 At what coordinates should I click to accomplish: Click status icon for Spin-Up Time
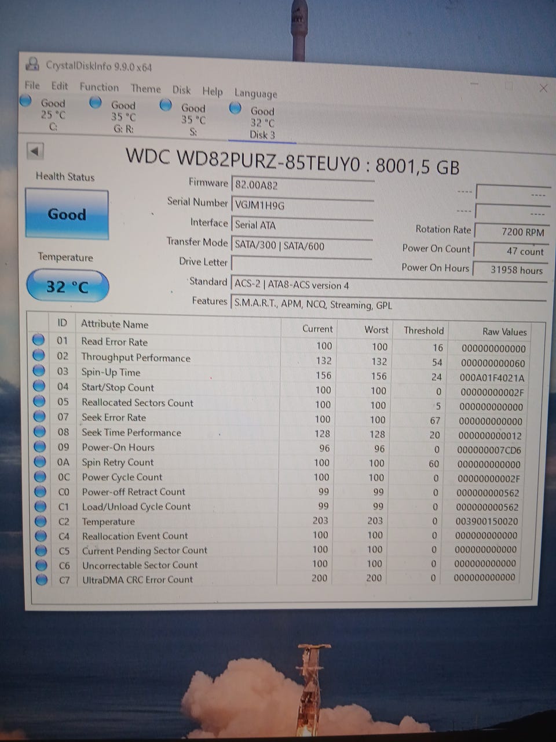[x=39, y=370]
